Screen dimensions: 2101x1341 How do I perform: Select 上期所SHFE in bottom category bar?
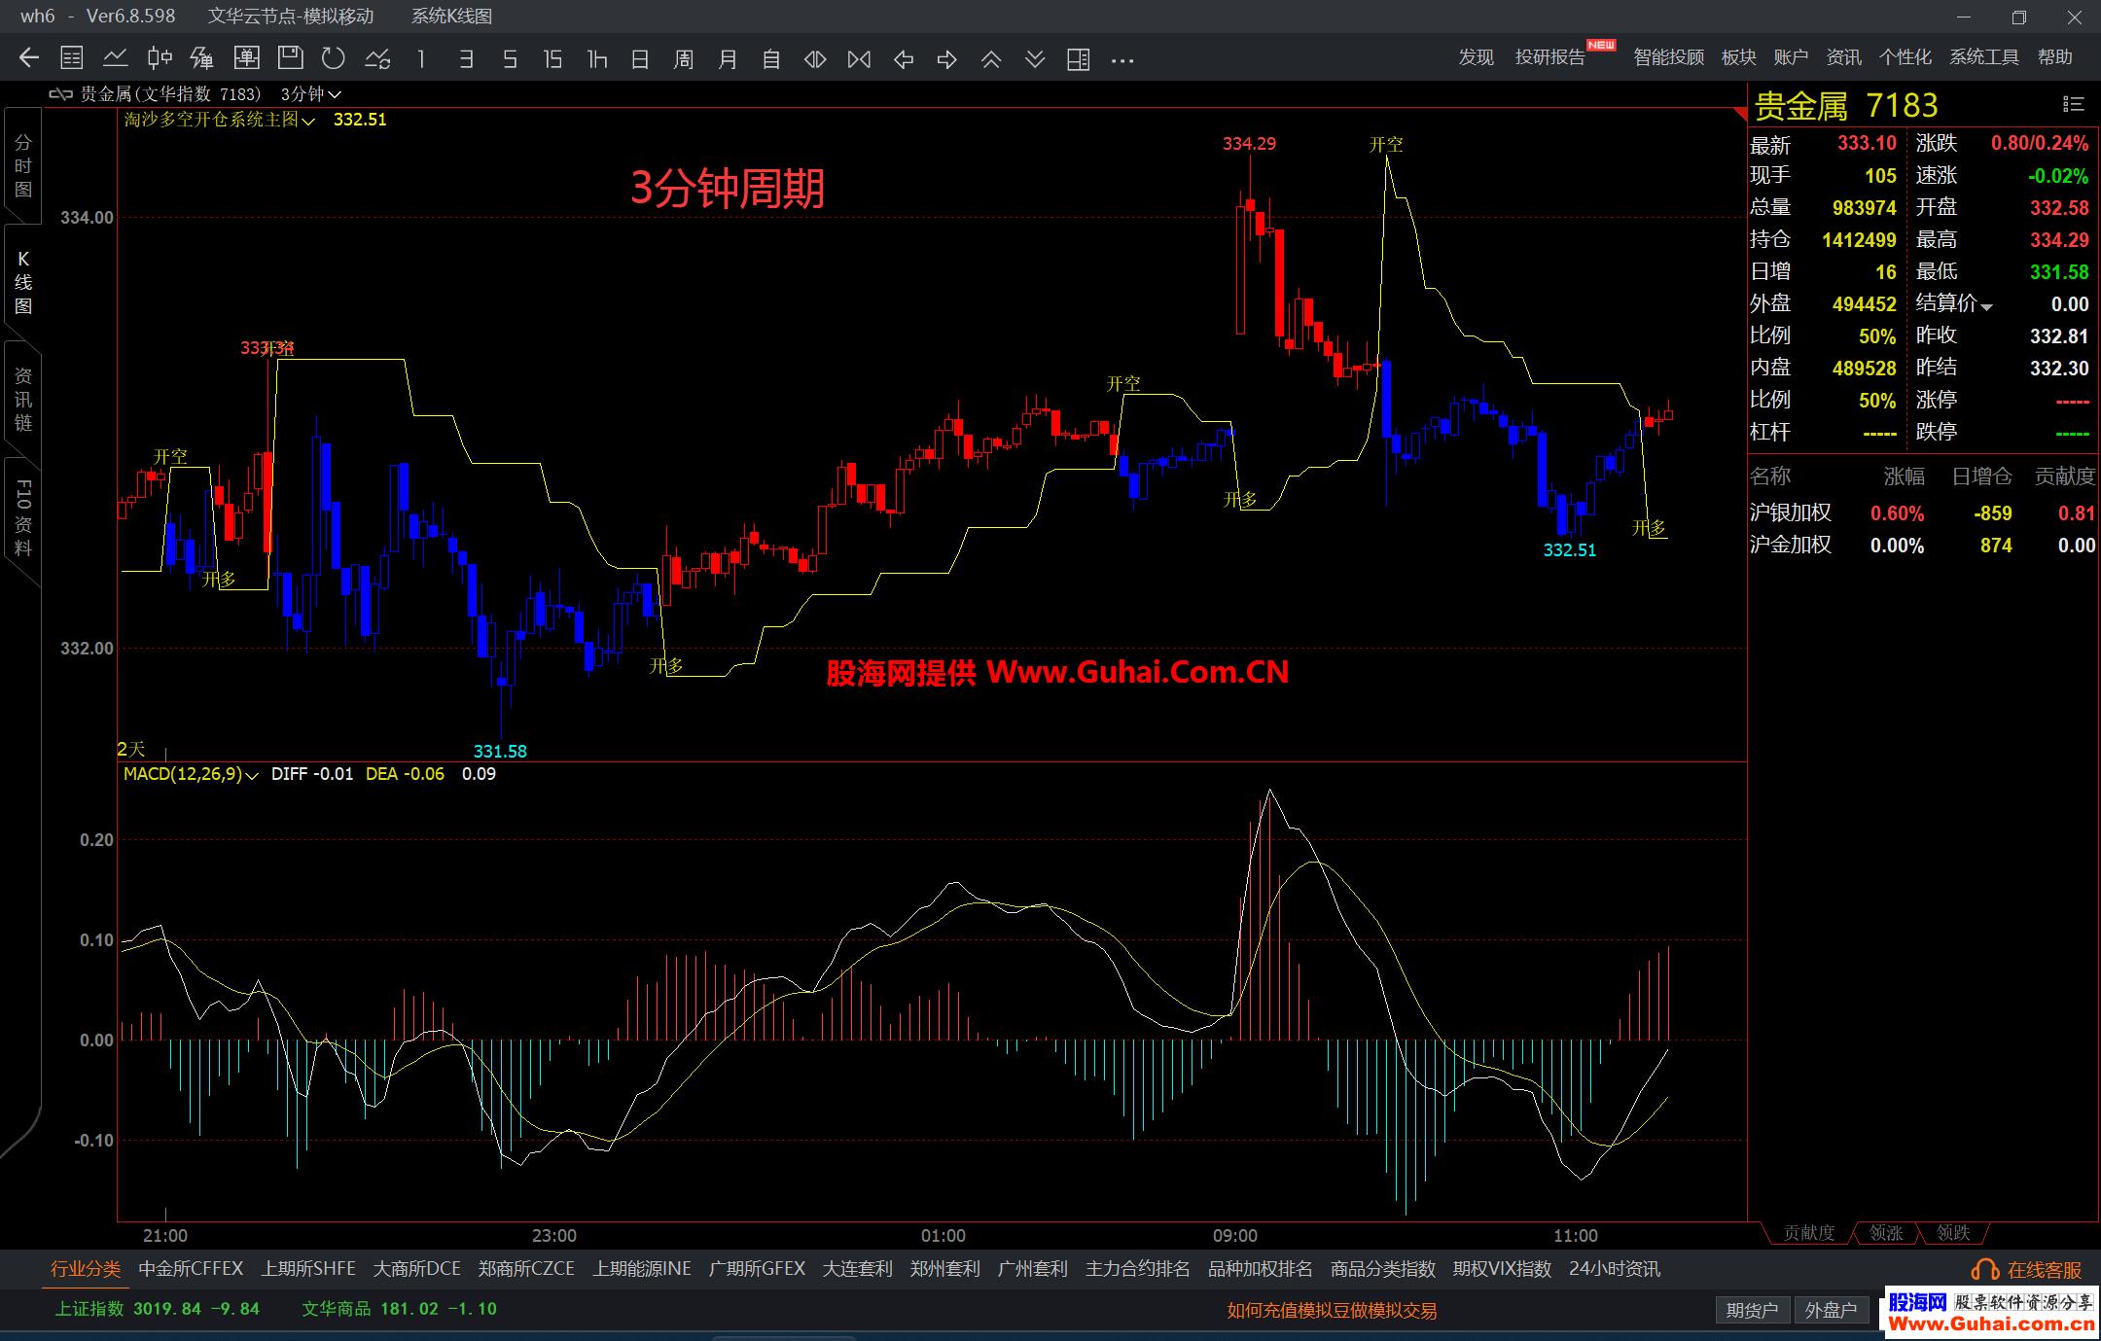point(308,1268)
